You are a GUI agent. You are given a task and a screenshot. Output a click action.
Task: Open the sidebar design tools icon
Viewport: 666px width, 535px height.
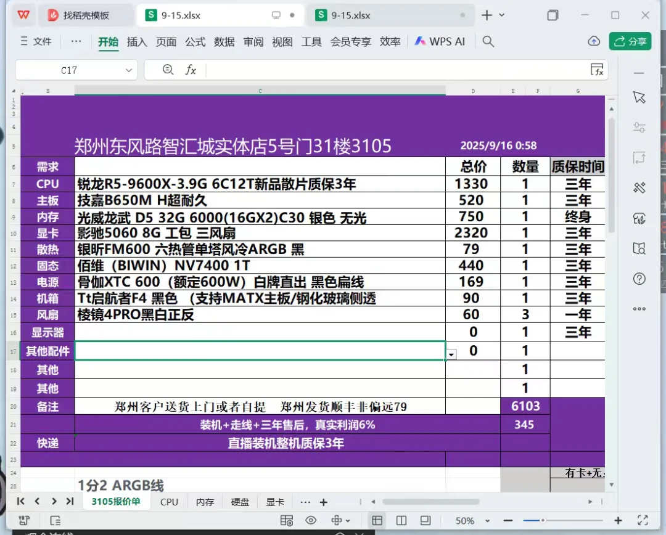tap(639, 187)
